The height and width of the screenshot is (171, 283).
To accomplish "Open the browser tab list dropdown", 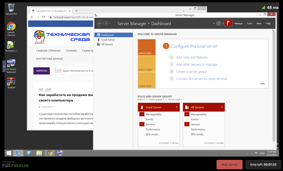I will (x=184, y=11).
